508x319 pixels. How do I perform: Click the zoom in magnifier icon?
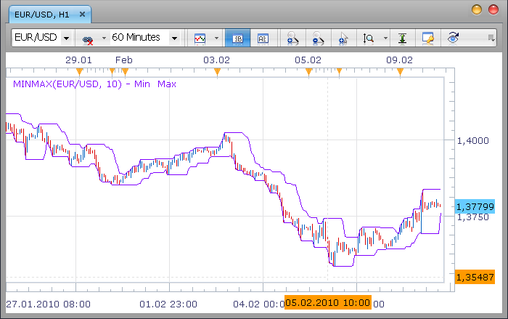[x=292, y=39]
